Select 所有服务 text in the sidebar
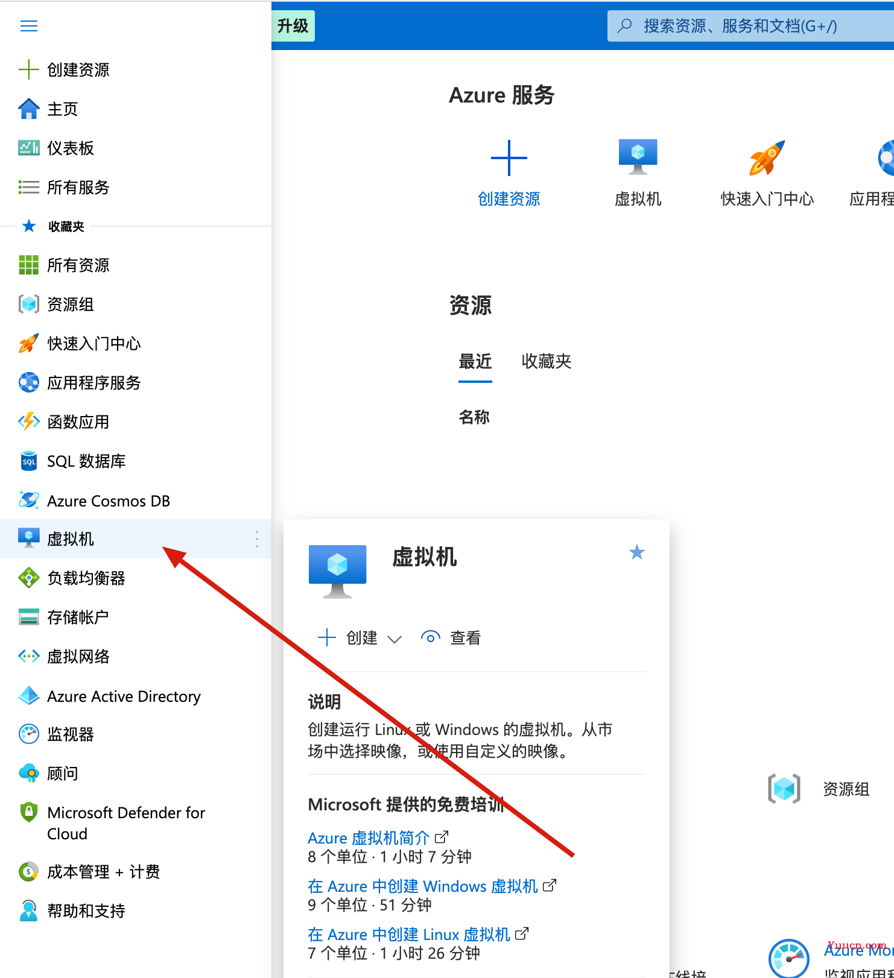 click(78, 187)
